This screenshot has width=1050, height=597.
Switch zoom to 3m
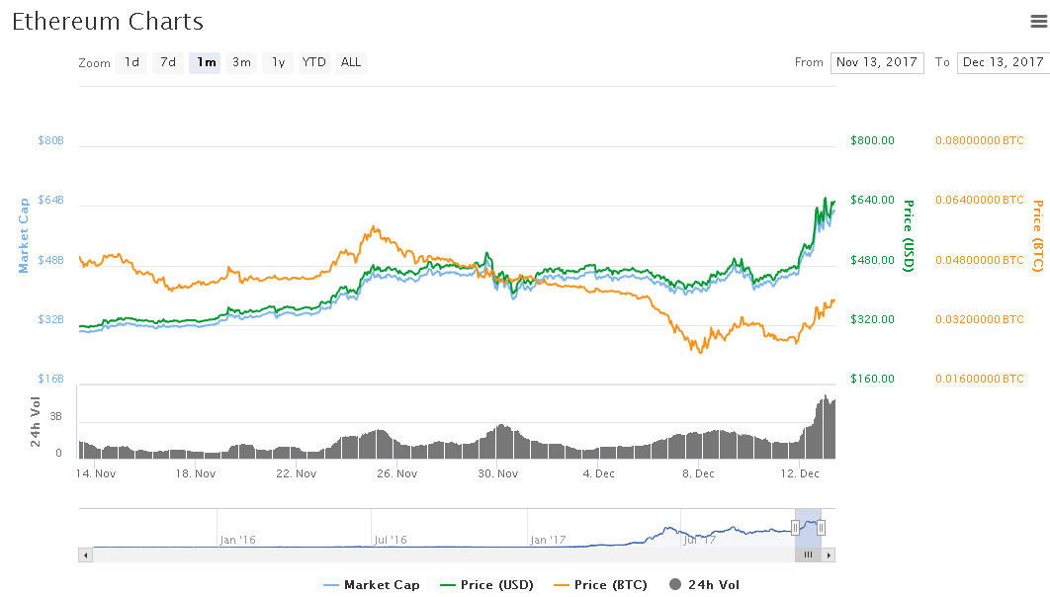(241, 63)
